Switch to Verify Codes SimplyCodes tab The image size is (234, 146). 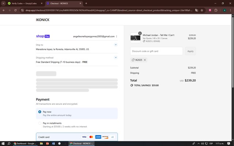point(24,3)
